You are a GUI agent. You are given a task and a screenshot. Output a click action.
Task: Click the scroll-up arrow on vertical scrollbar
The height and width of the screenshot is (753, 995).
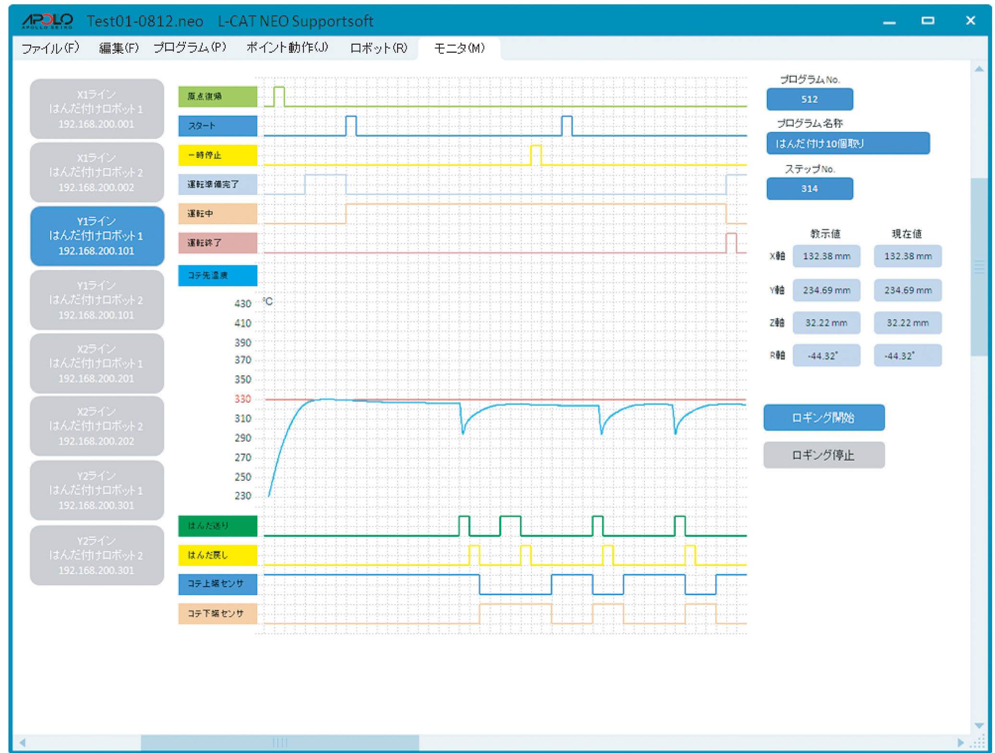[x=979, y=70]
